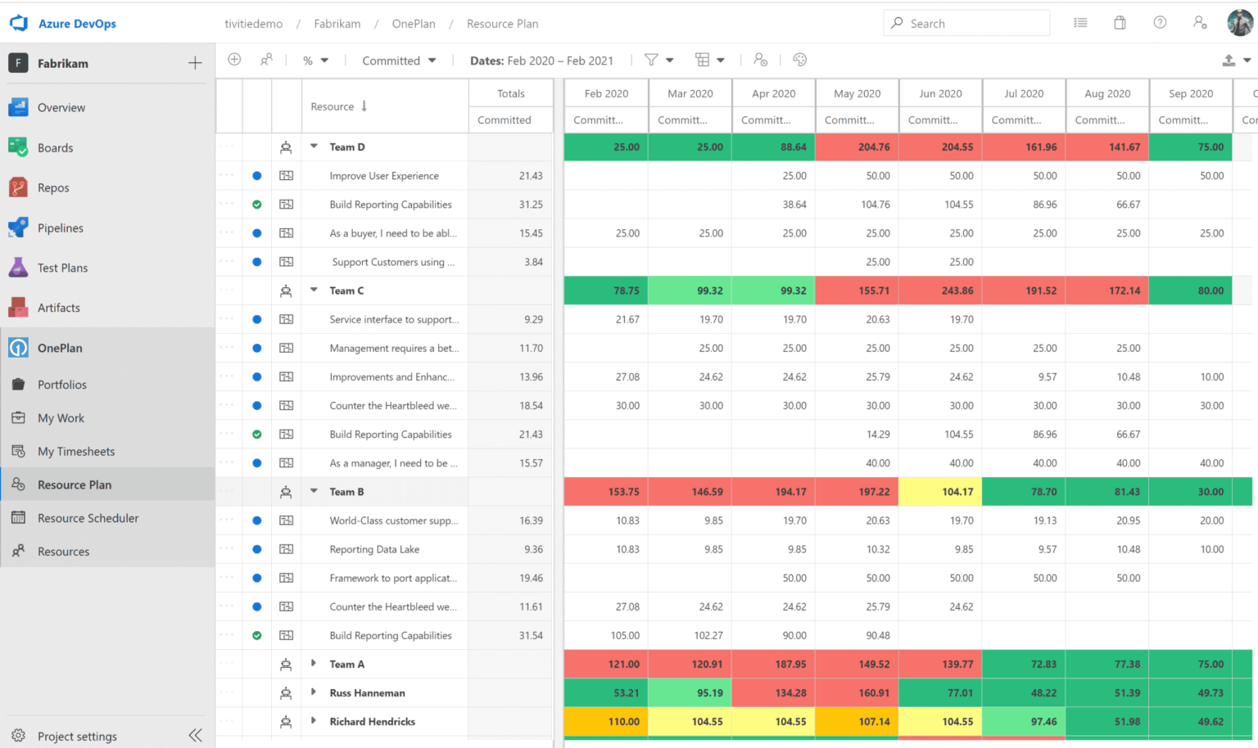Image resolution: width=1258 pixels, height=748 pixels.
Task: Click the plus button next to Fabrikam
Action: [195, 63]
